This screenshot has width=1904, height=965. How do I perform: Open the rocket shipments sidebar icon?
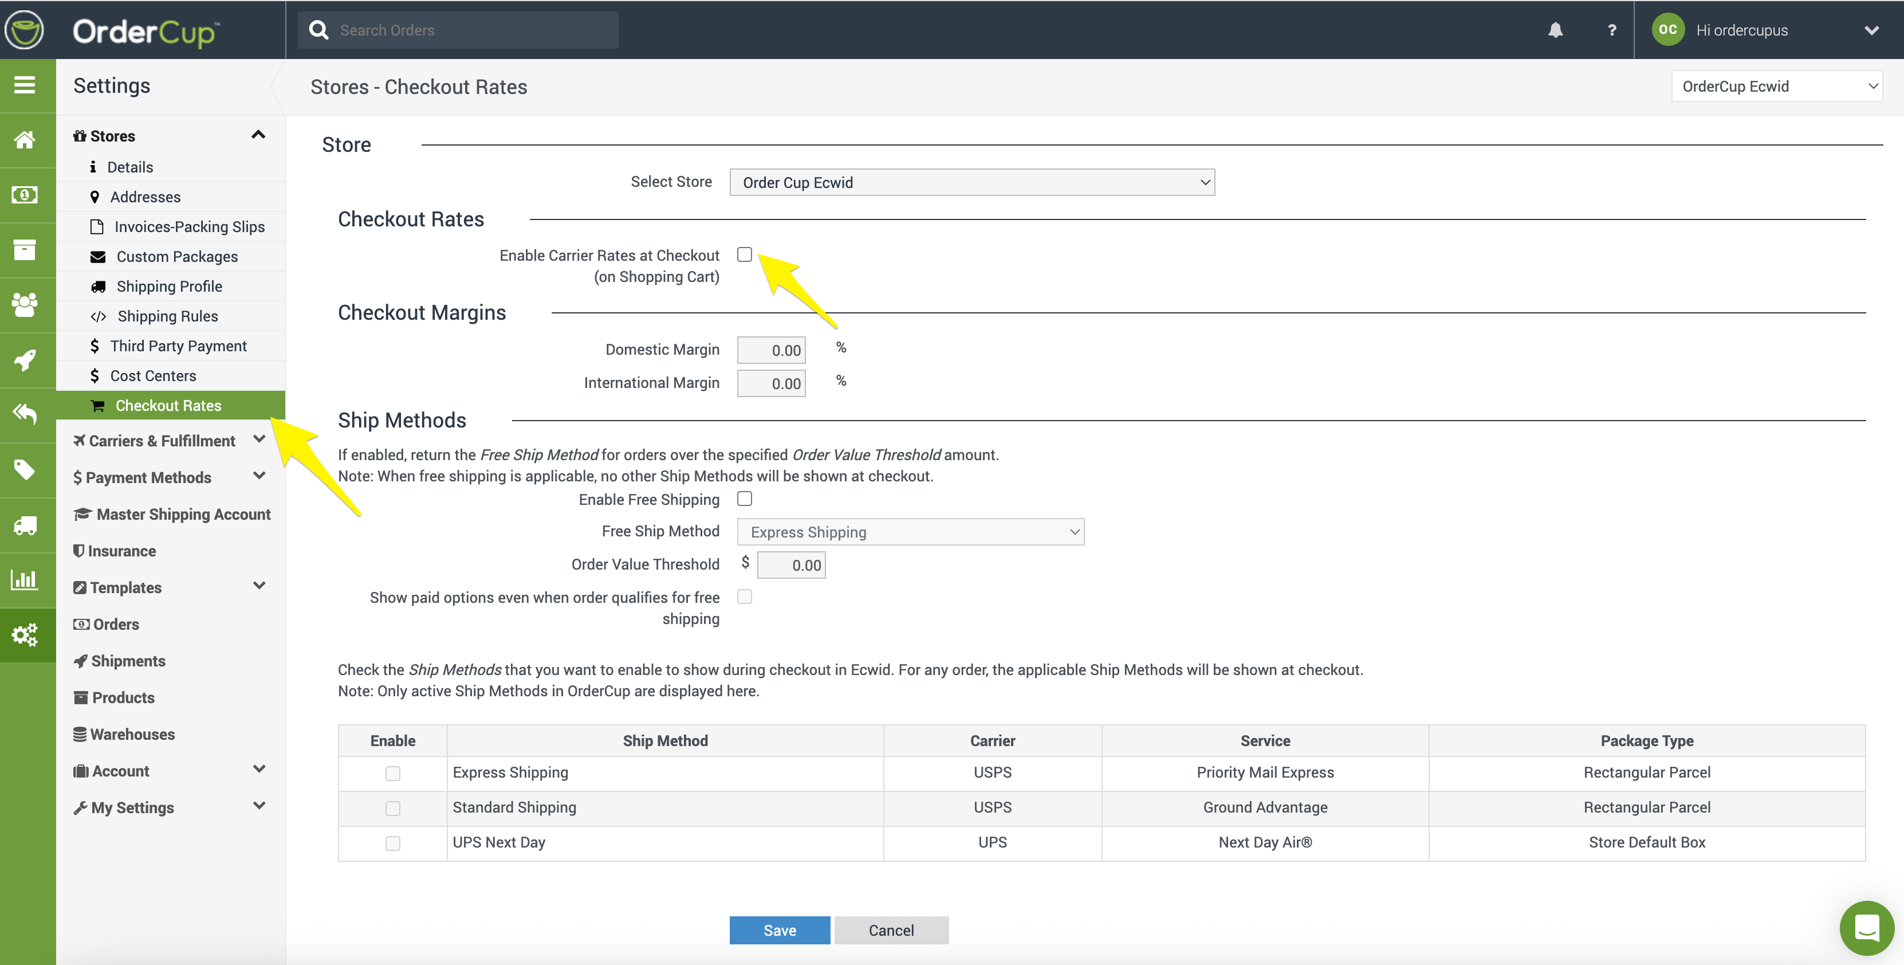tap(26, 360)
